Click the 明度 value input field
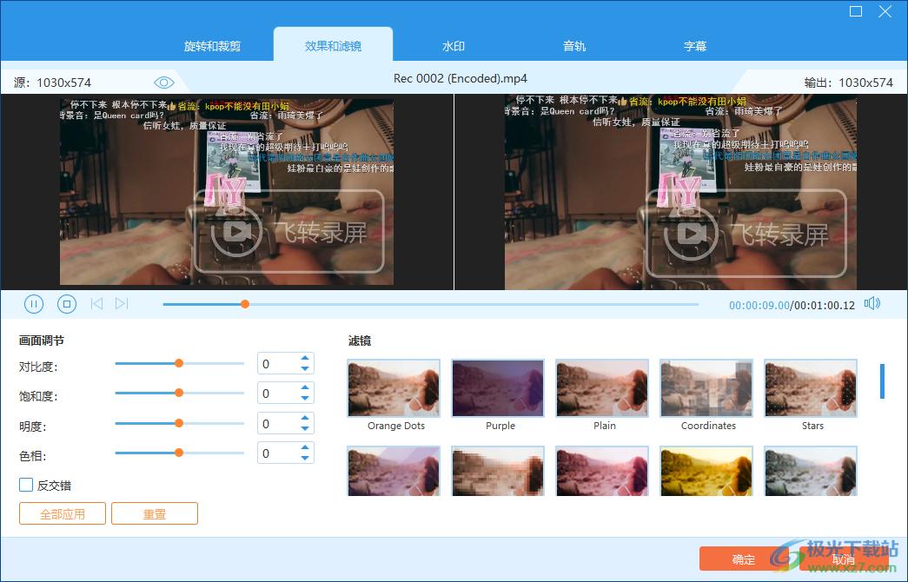Viewport: 908px width, 582px height. (278, 423)
